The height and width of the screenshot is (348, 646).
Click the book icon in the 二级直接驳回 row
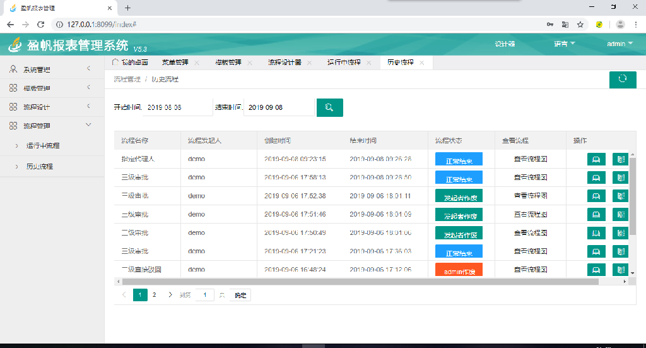click(596, 270)
